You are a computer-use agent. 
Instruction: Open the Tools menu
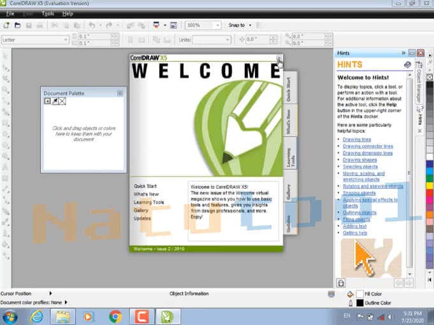(x=48, y=13)
